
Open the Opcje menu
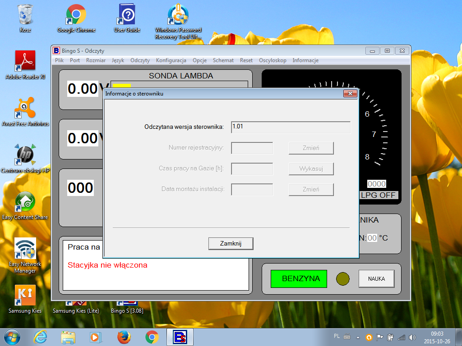pos(199,60)
